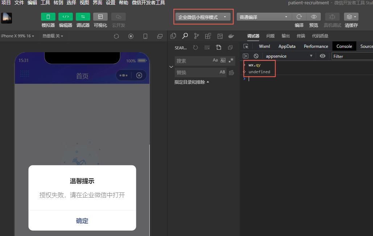Click the 真机调试 remote debug icon
Image resolution: width=373 pixels, height=236 pixels.
coord(332,17)
